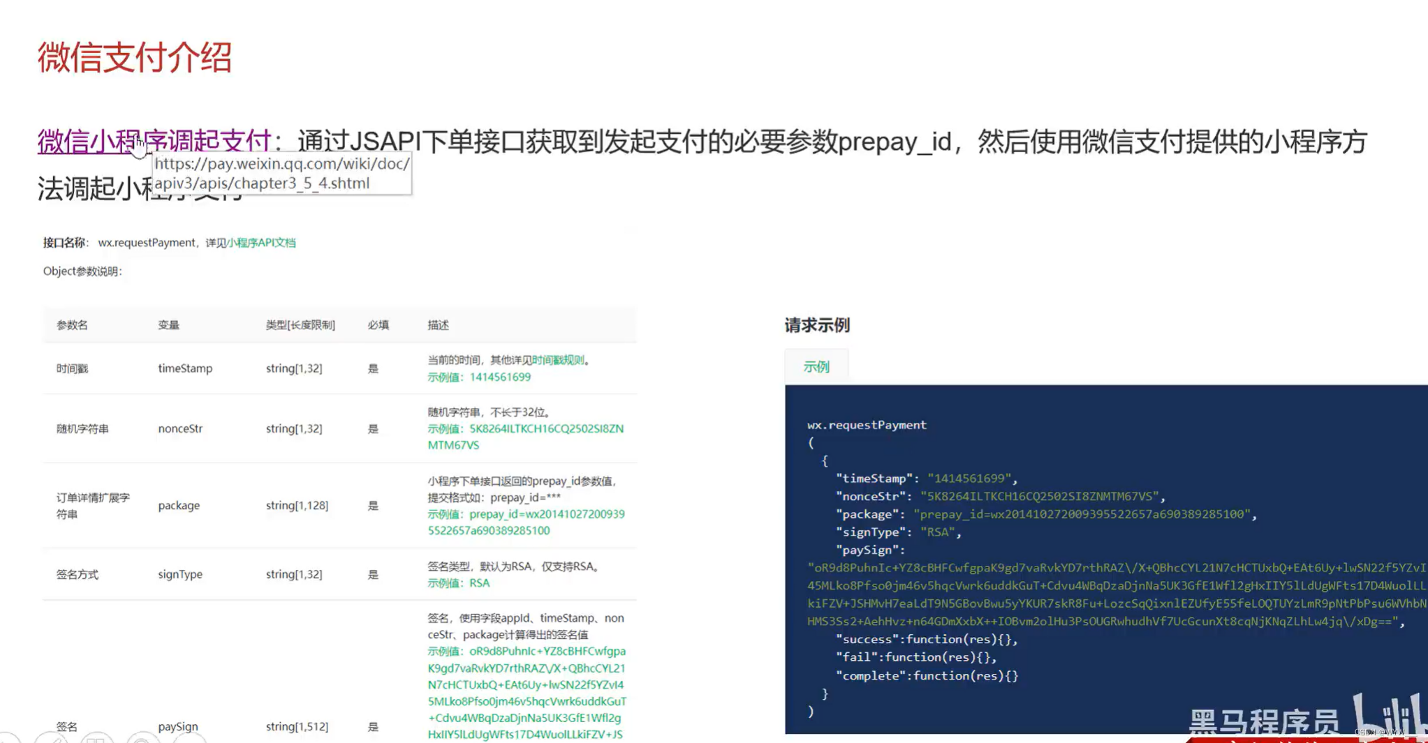Click the 请求示例 heading
Screen dimensions: 1428x743
pyautogui.click(x=817, y=325)
